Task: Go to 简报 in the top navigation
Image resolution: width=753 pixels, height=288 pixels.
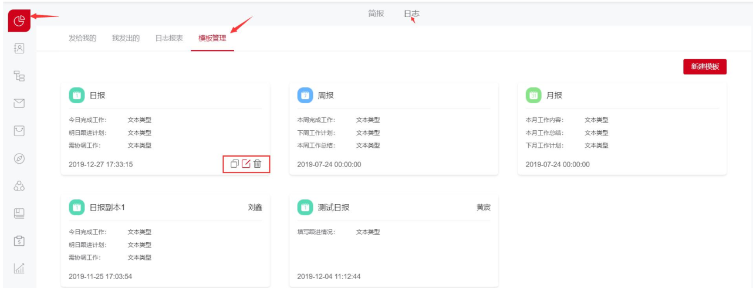Action: 376,13
